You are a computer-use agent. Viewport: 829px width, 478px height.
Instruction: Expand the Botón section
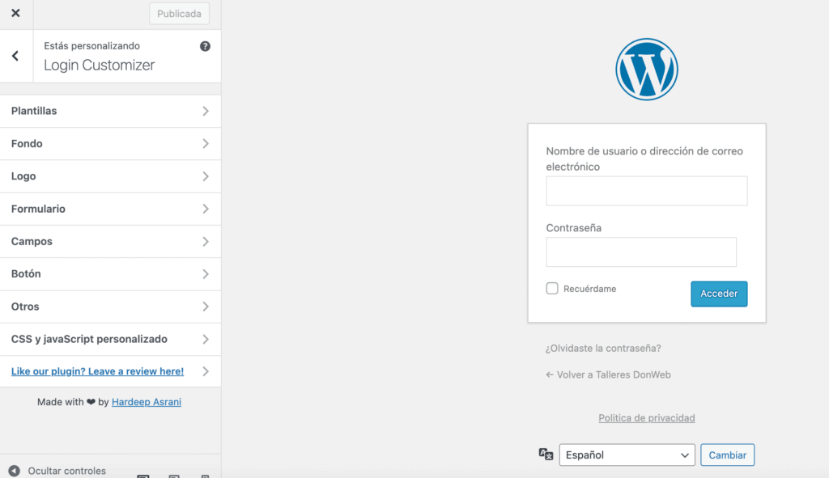coord(111,273)
